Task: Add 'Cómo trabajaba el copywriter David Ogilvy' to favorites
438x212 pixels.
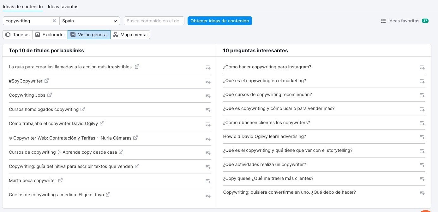Action: pyautogui.click(x=208, y=124)
